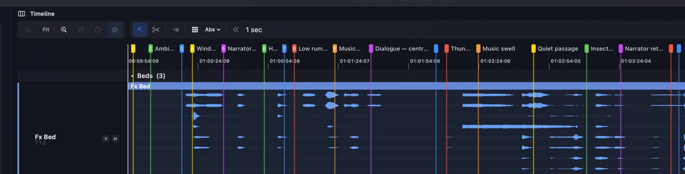
Task: Select yellow marker 1
Action: click(x=133, y=49)
